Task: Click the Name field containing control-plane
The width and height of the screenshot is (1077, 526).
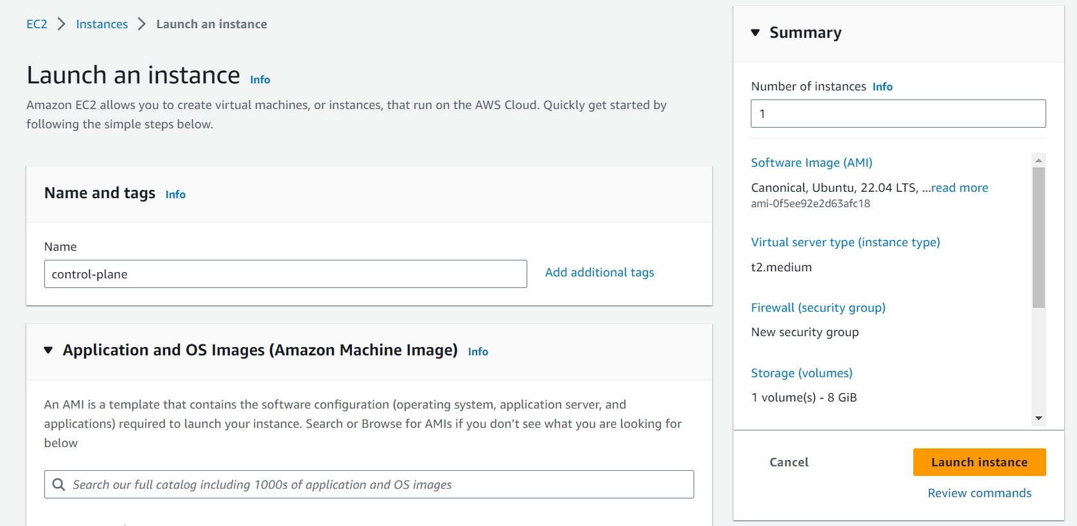Action: tap(285, 274)
